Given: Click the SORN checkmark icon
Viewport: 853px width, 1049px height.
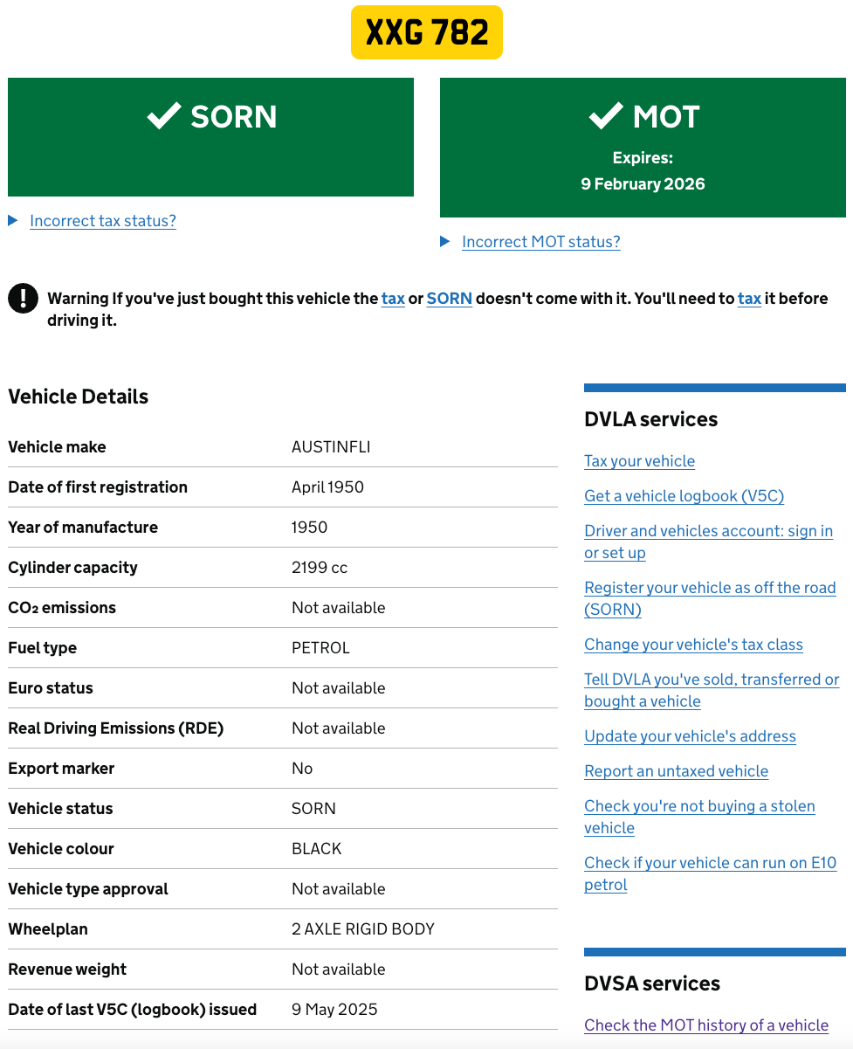Looking at the screenshot, I should (163, 116).
